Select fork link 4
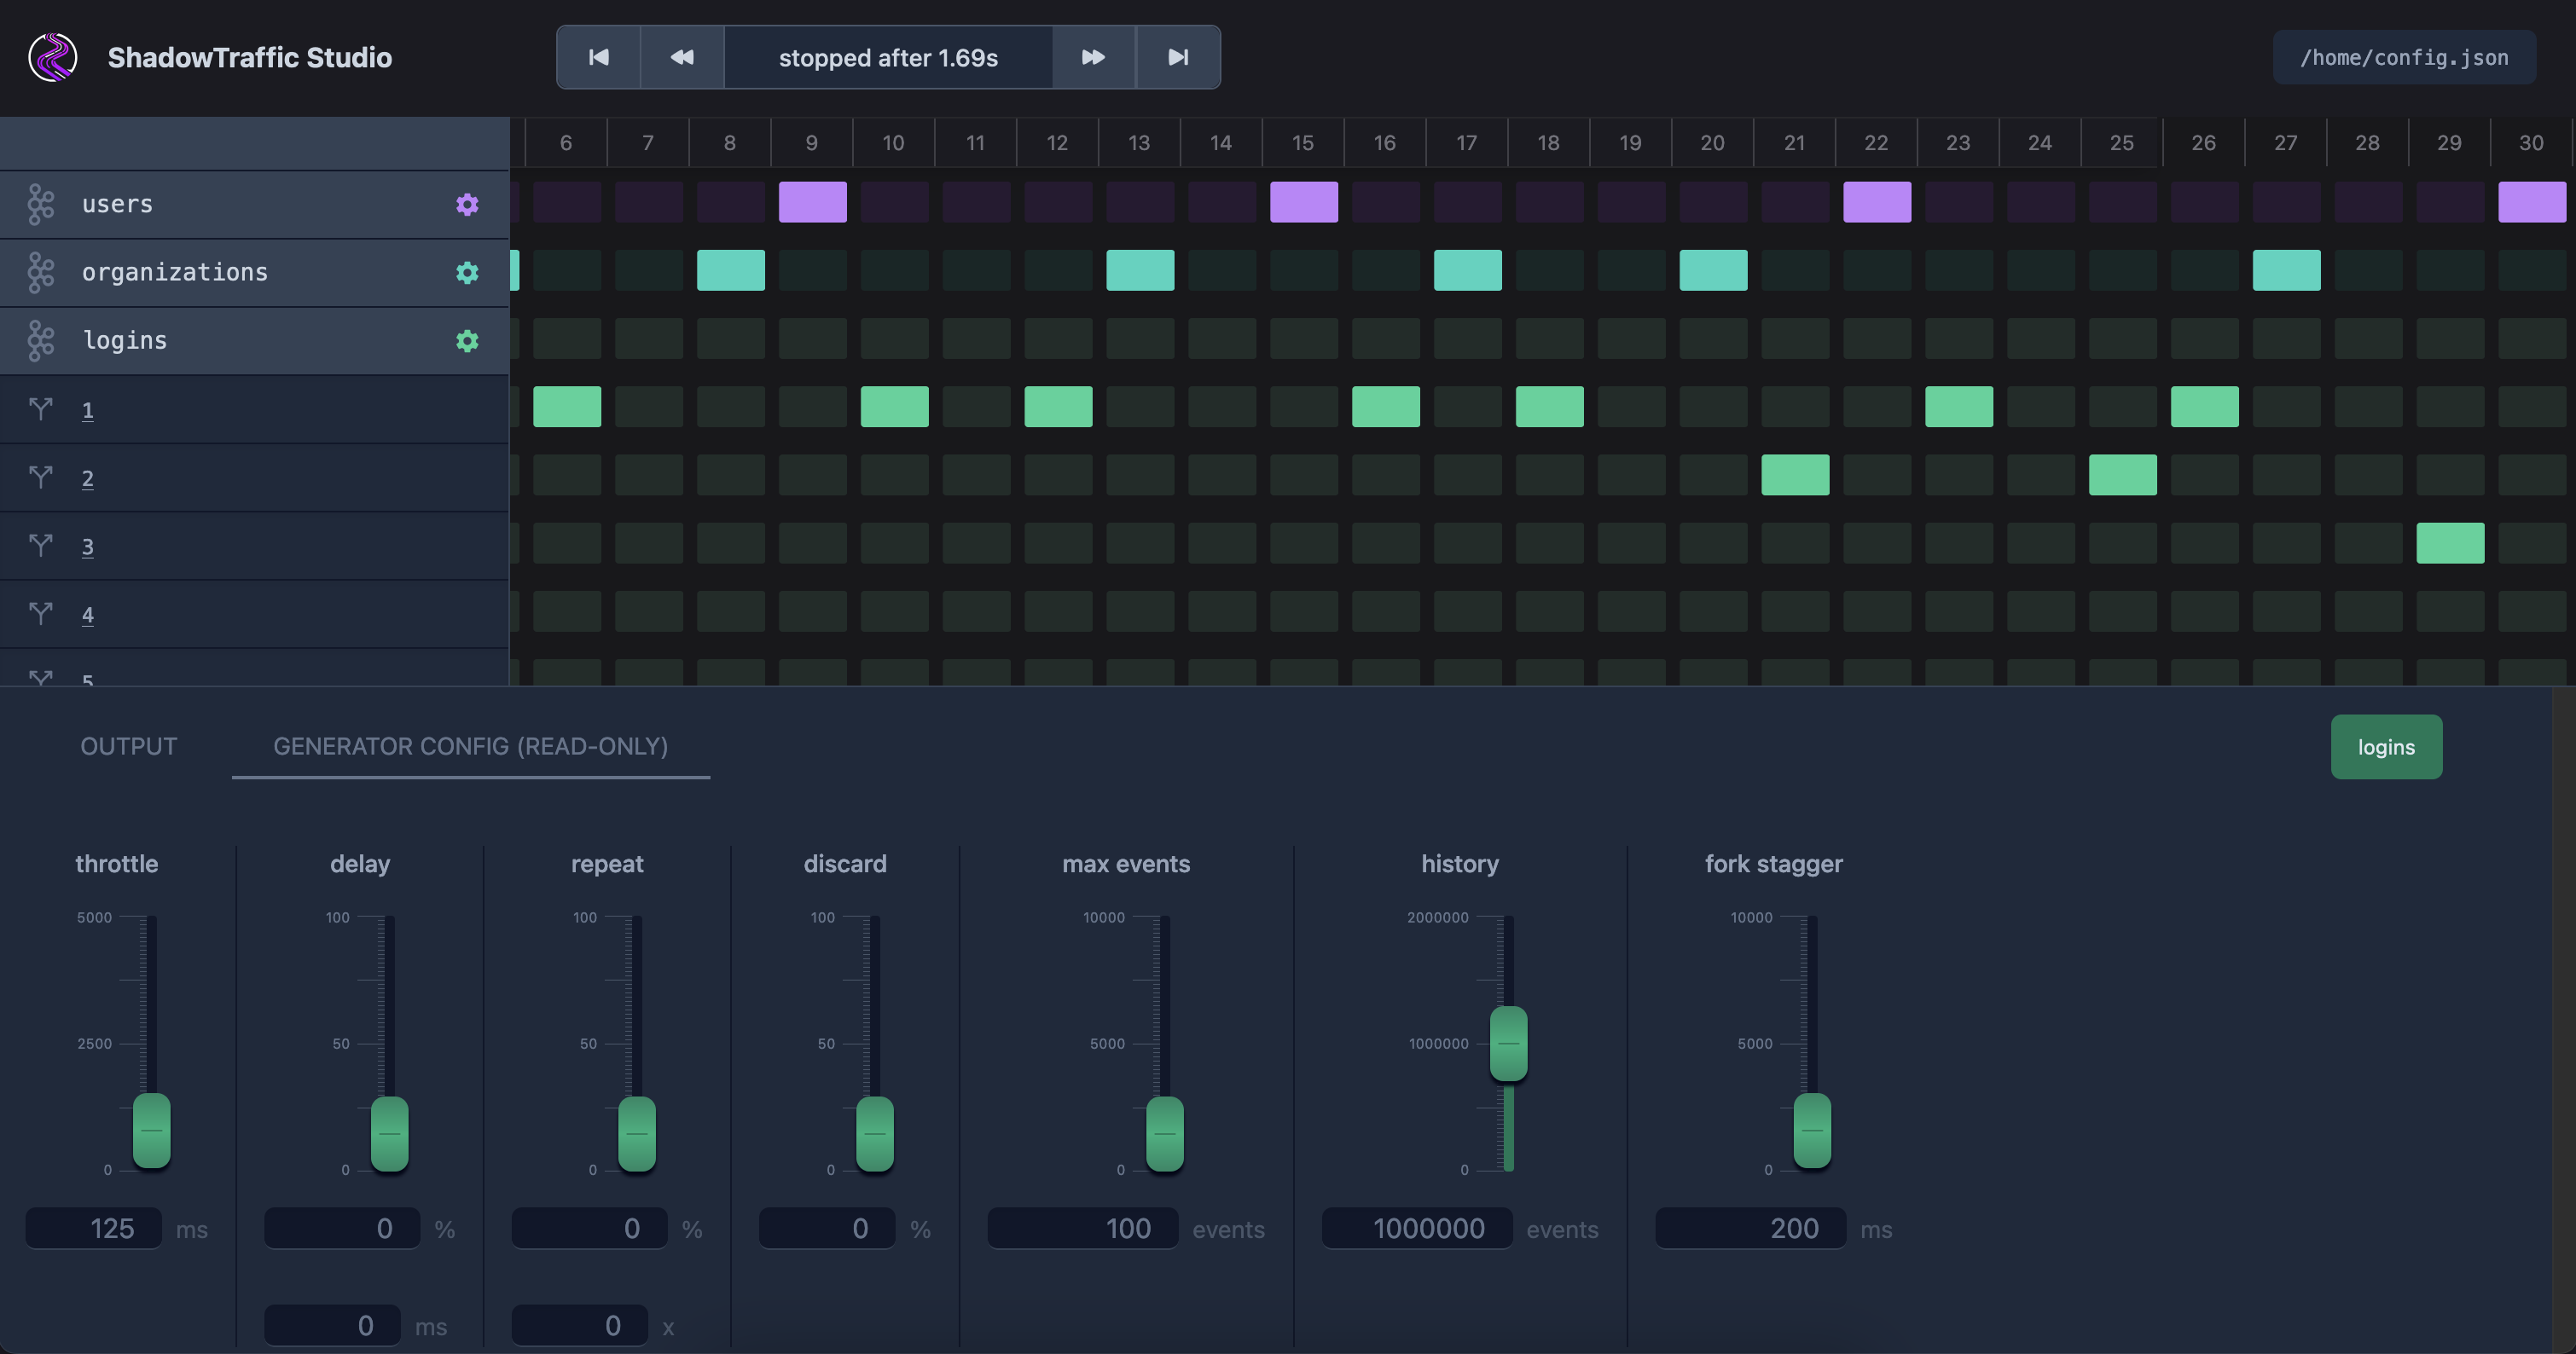 click(x=88, y=615)
